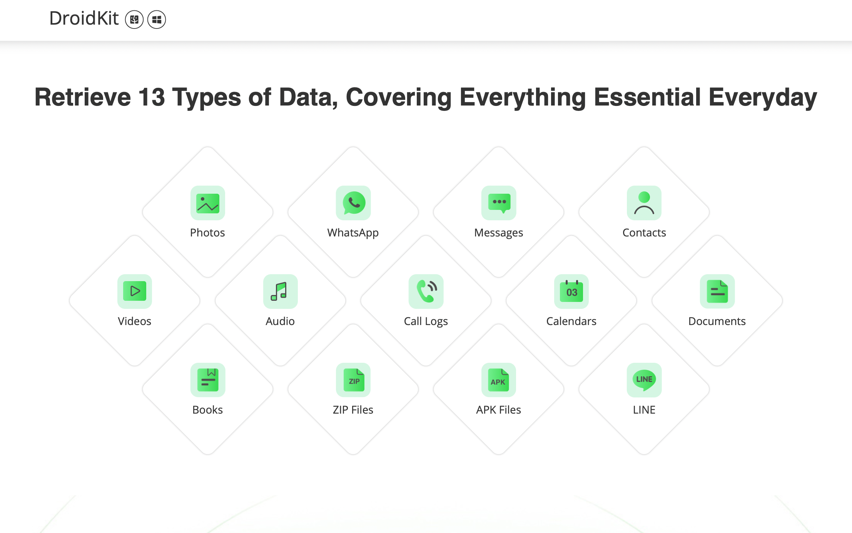Choose the APK Files icon
The width and height of the screenshot is (852, 533).
(x=499, y=380)
